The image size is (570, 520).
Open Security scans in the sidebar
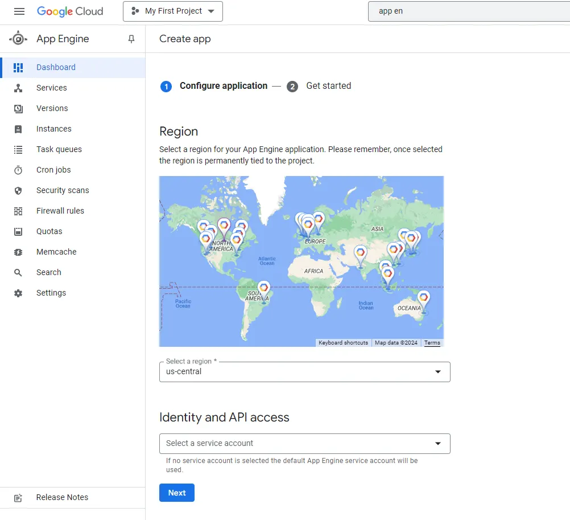coord(73,190)
